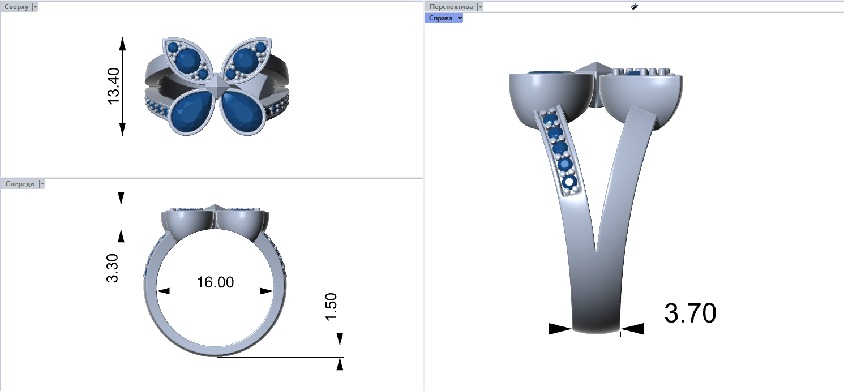Expand the Спереди viewport menu arrow
Image resolution: width=844 pixels, height=391 pixels.
(x=41, y=184)
